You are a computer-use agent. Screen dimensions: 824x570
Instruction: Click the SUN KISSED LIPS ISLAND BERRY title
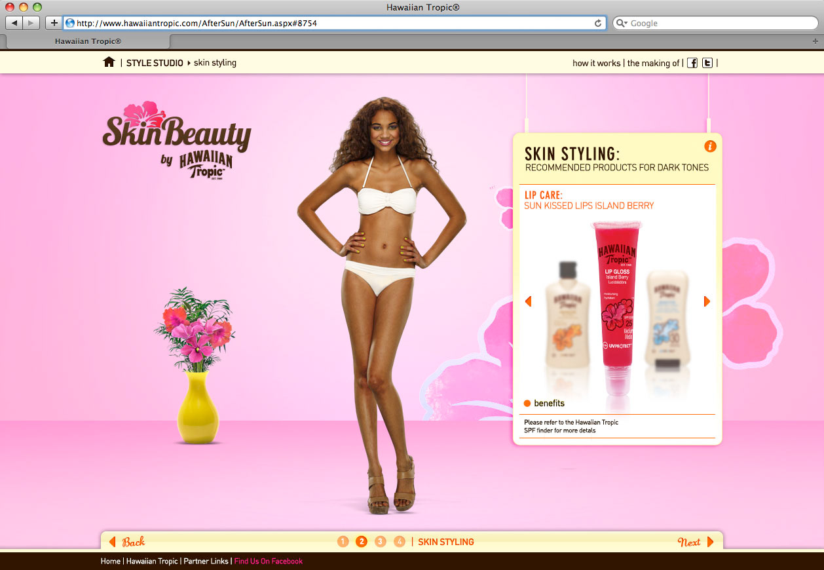coord(589,206)
